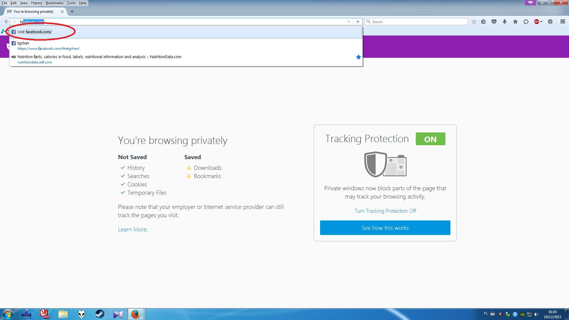Open the bookmarks list icon
Viewport: 569px width, 320px height.
[483, 22]
